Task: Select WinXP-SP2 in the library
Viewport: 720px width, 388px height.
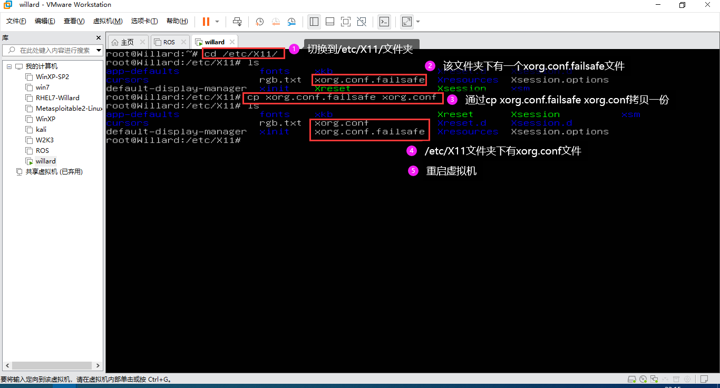Action: point(52,77)
